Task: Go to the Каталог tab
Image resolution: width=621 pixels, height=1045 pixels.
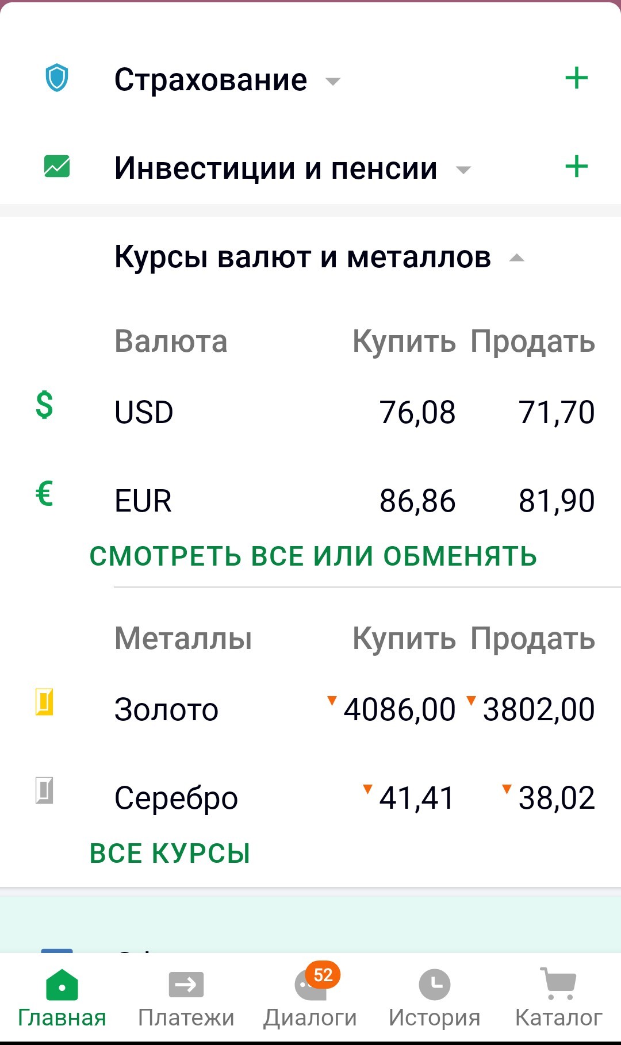Action: [x=558, y=999]
